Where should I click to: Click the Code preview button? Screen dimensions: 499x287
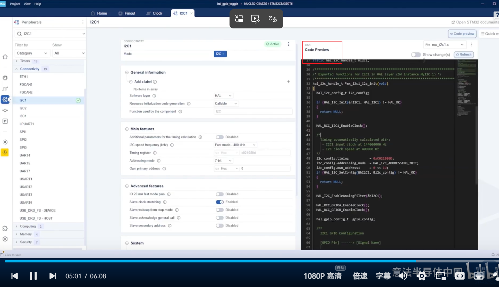[x=462, y=34]
